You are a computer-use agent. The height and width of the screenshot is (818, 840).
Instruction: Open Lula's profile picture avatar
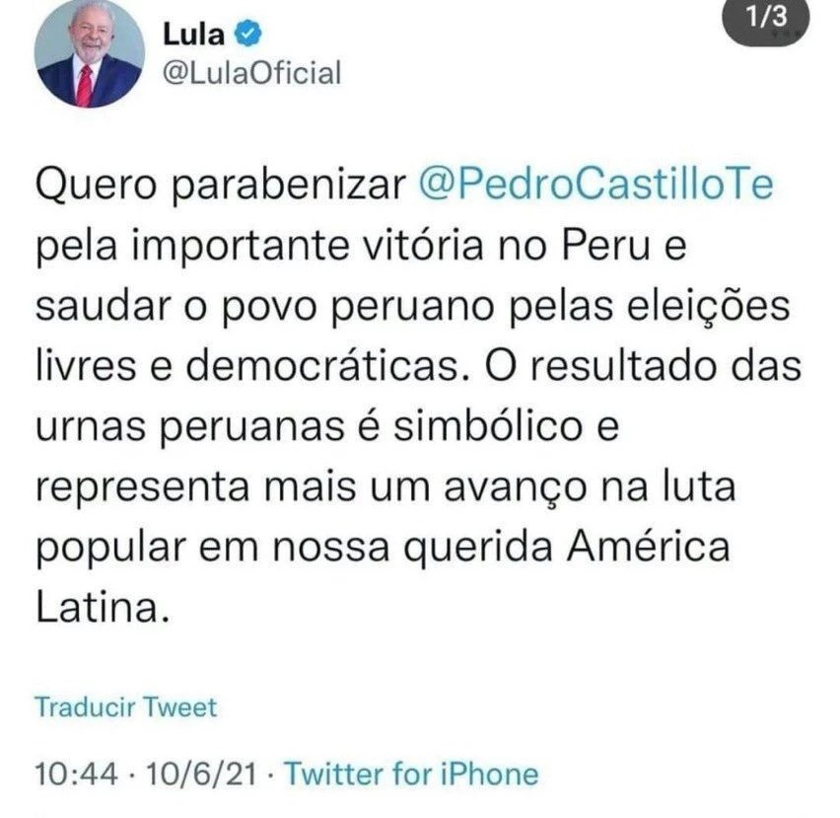(x=90, y=53)
